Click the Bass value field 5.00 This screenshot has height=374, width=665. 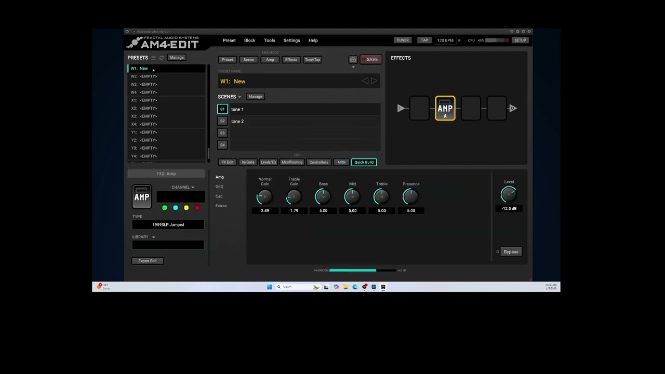(x=323, y=211)
